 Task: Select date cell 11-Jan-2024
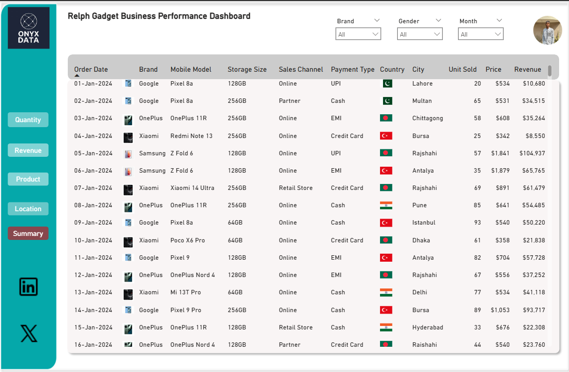pos(93,258)
